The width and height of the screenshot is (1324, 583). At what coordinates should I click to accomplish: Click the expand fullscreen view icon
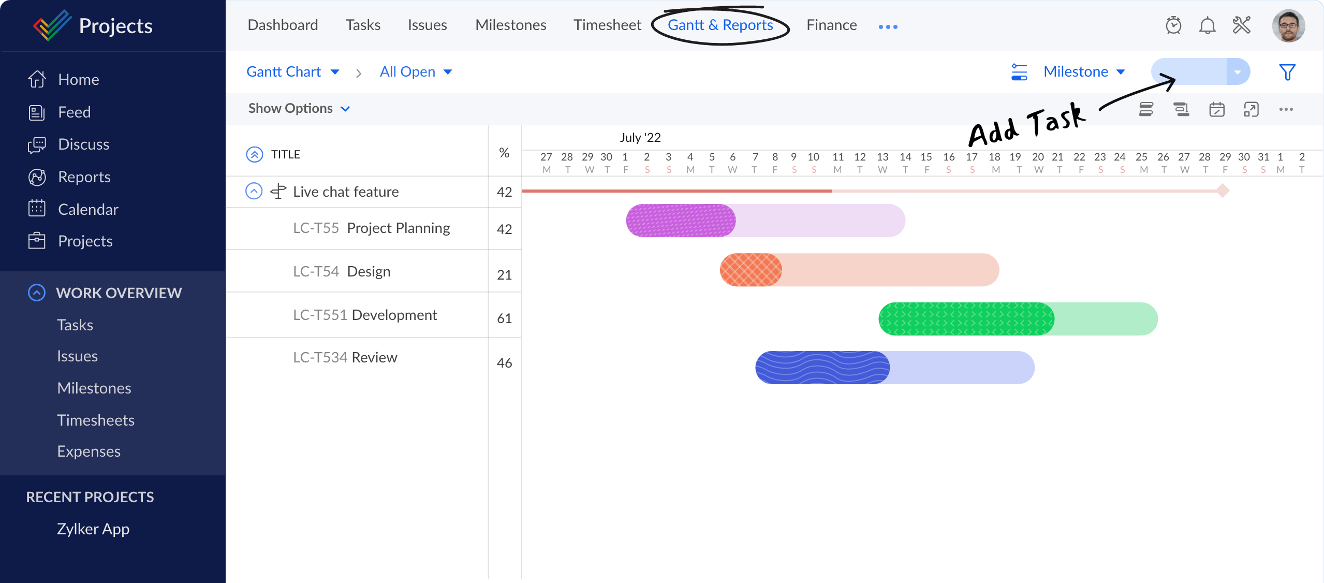tap(1251, 109)
